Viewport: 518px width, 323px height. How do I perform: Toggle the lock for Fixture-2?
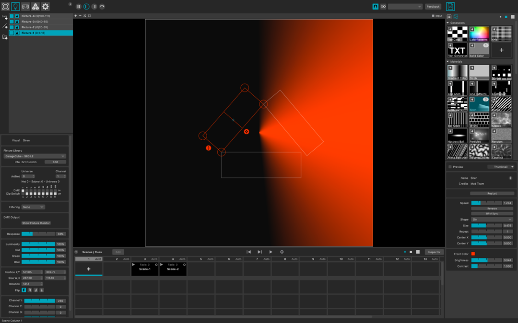pos(17,27)
